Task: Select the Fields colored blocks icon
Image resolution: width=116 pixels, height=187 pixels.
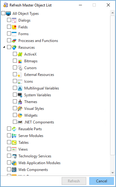Action: [x=14, y=27]
